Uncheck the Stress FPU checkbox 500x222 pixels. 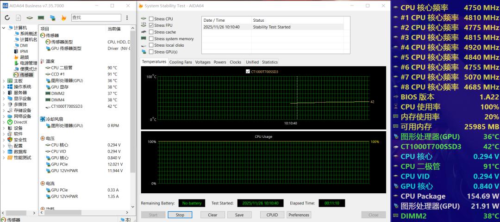click(151, 25)
